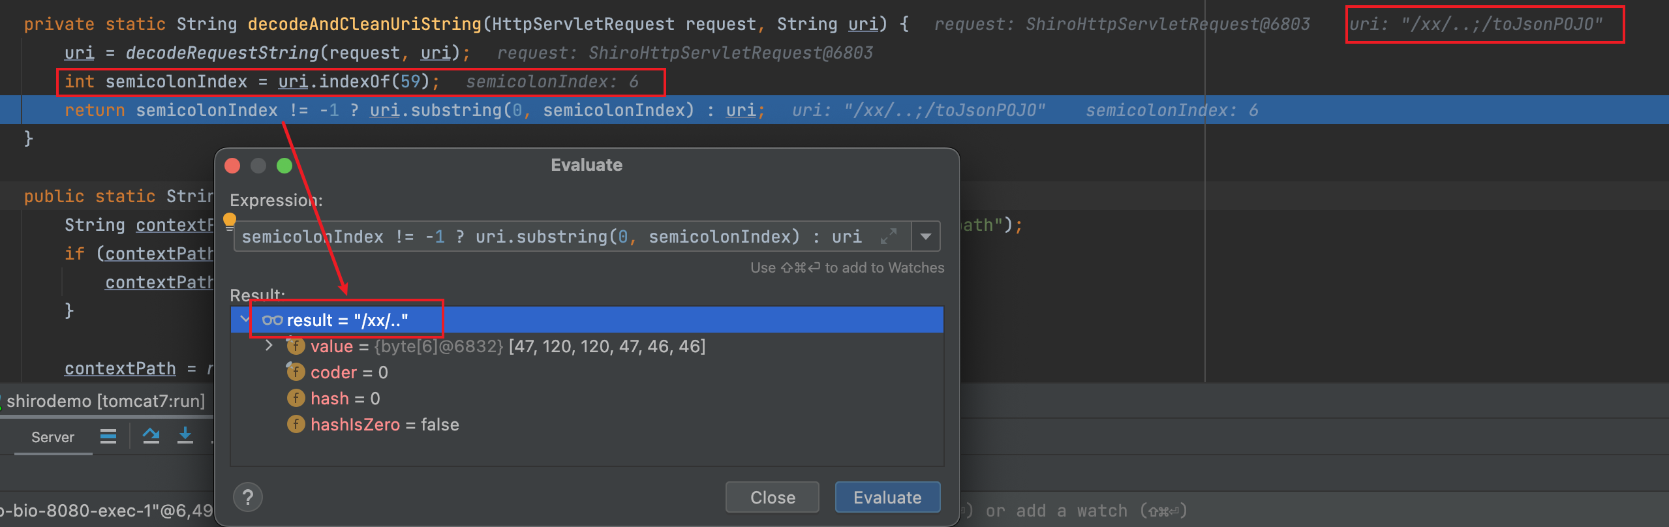Click the Show Execution Point lines icon
This screenshot has width=1669, height=527.
pos(108,436)
